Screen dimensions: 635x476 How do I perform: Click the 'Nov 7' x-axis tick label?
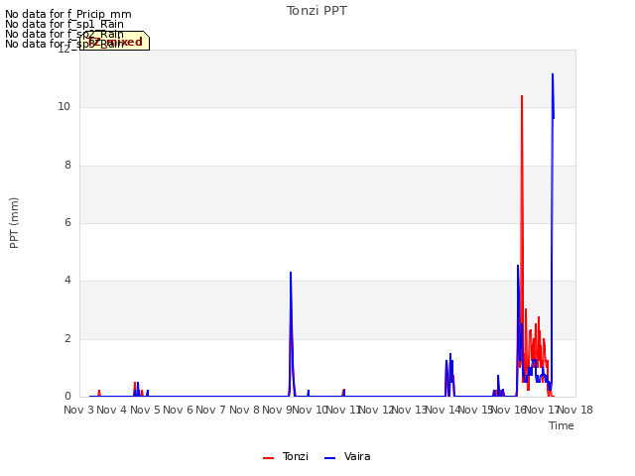pos(210,410)
